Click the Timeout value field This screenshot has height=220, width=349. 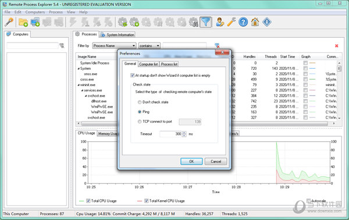(171, 134)
